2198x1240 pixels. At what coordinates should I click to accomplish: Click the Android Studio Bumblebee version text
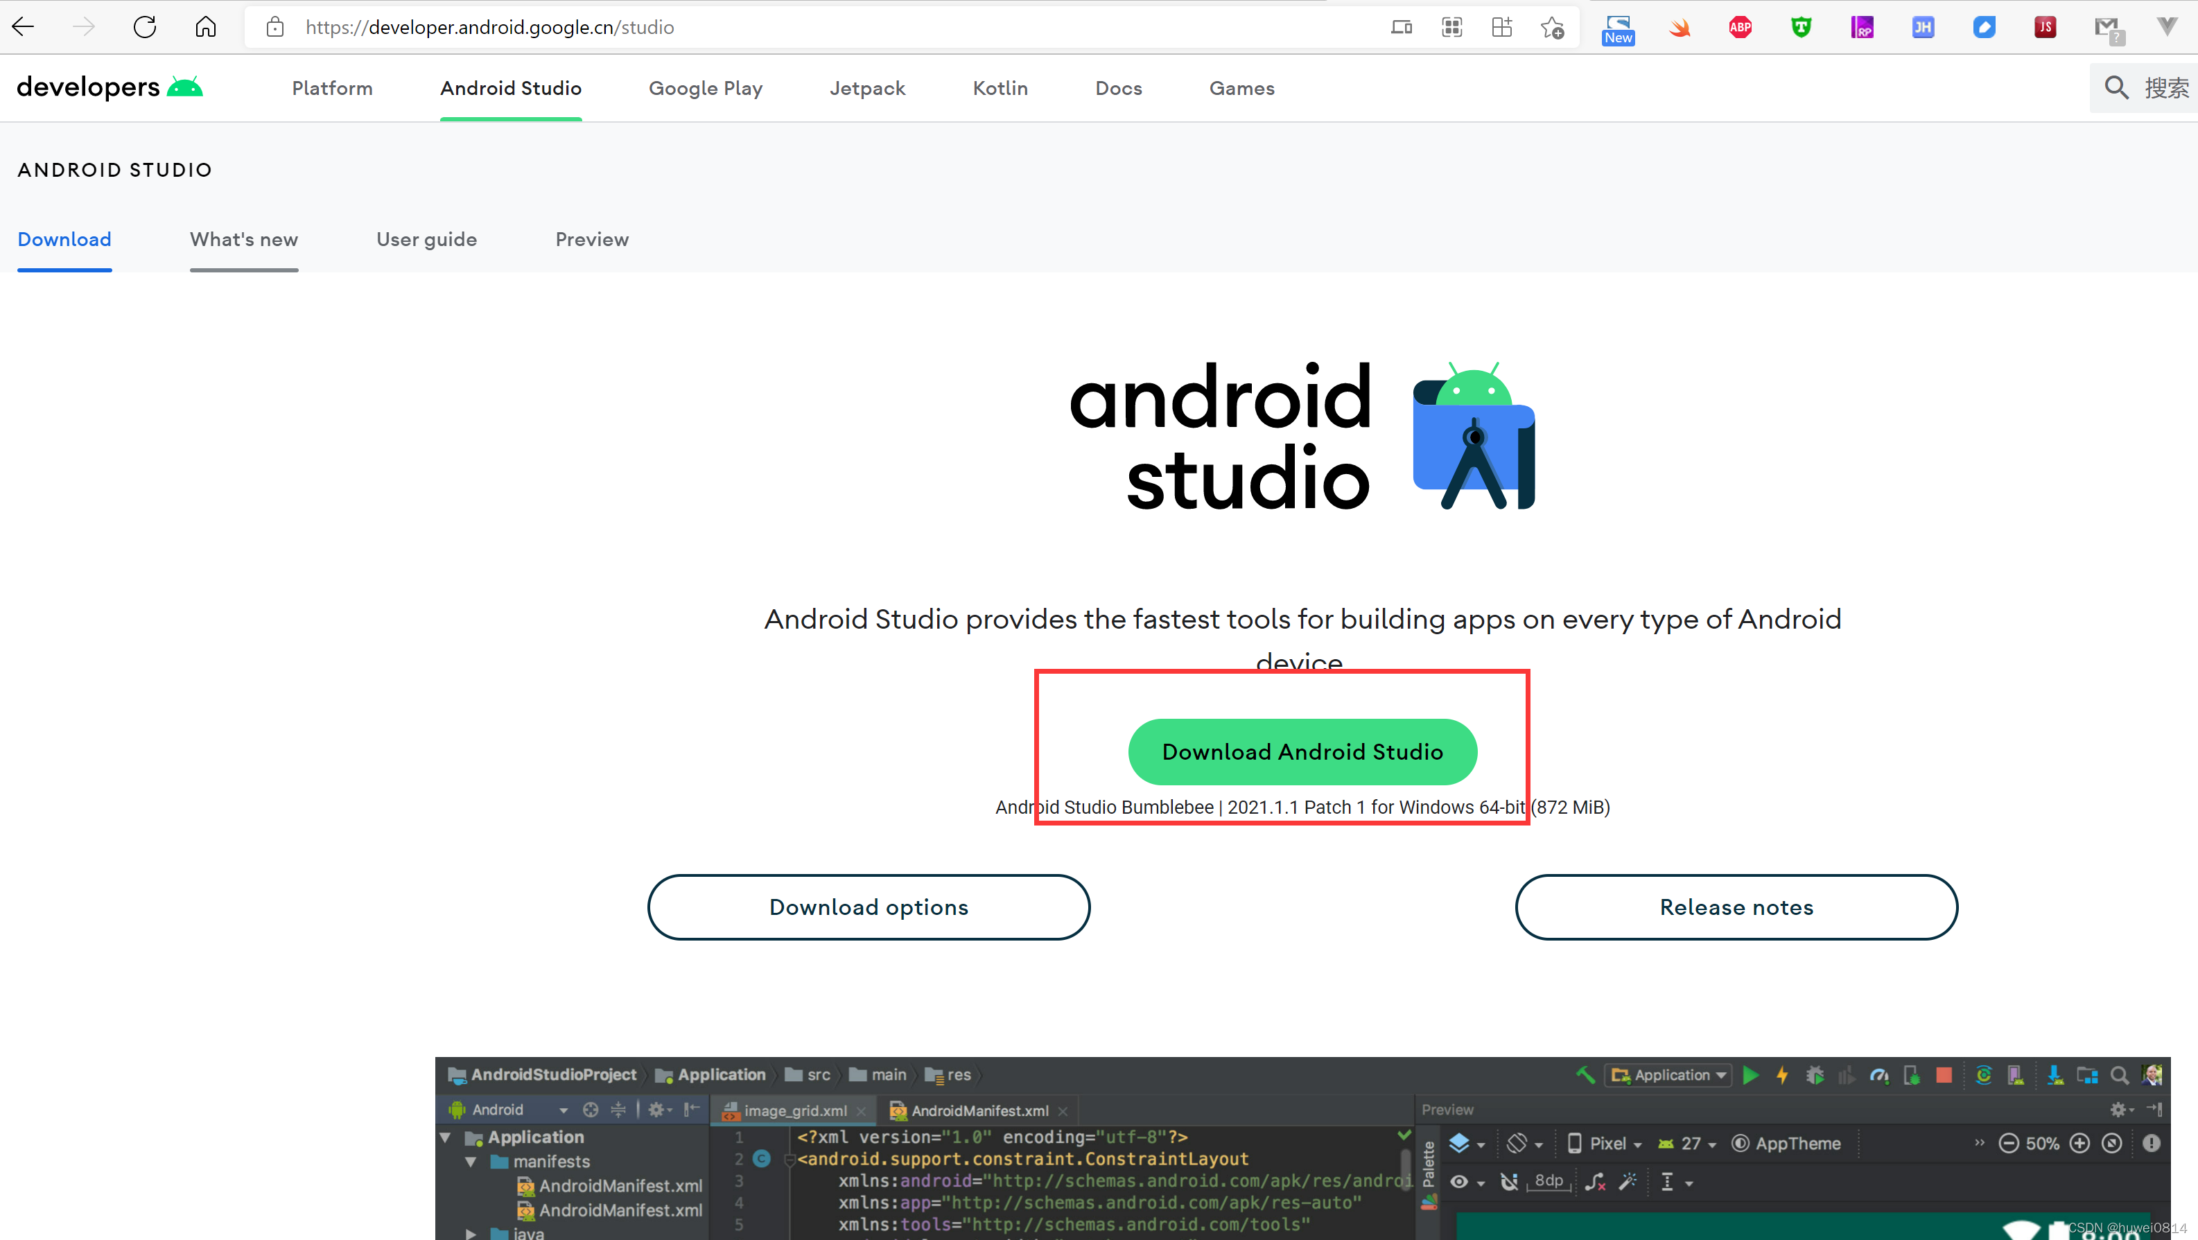(1302, 807)
